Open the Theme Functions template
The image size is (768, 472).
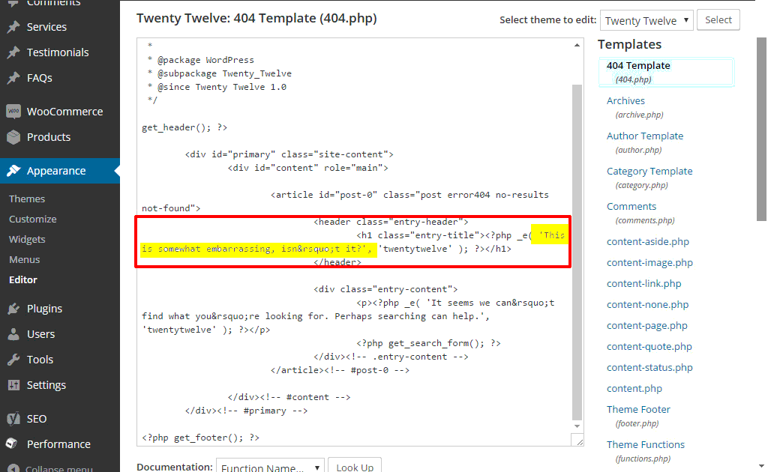(646, 444)
